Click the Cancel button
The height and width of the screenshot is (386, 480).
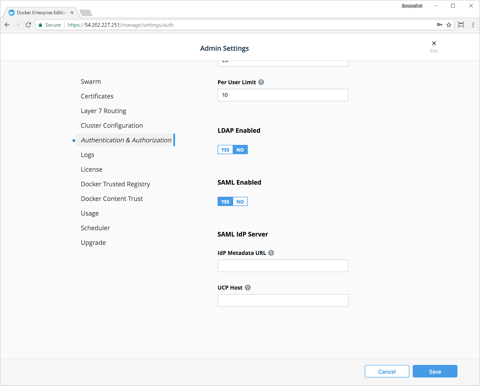point(387,372)
